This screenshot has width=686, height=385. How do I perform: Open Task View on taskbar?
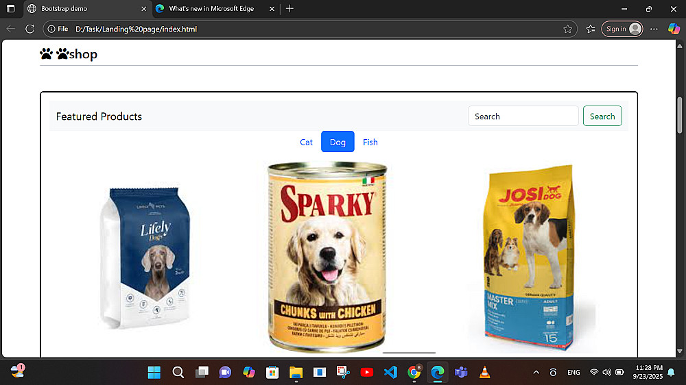(202, 373)
